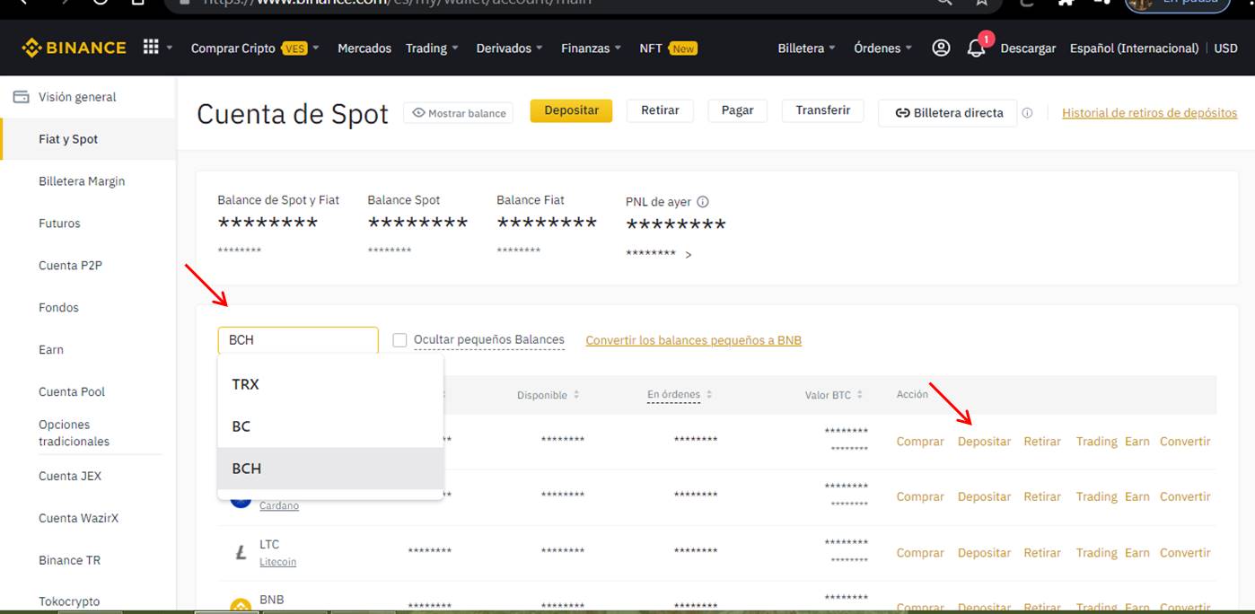Click the Transferir button
This screenshot has width=1255, height=614.
point(822,110)
